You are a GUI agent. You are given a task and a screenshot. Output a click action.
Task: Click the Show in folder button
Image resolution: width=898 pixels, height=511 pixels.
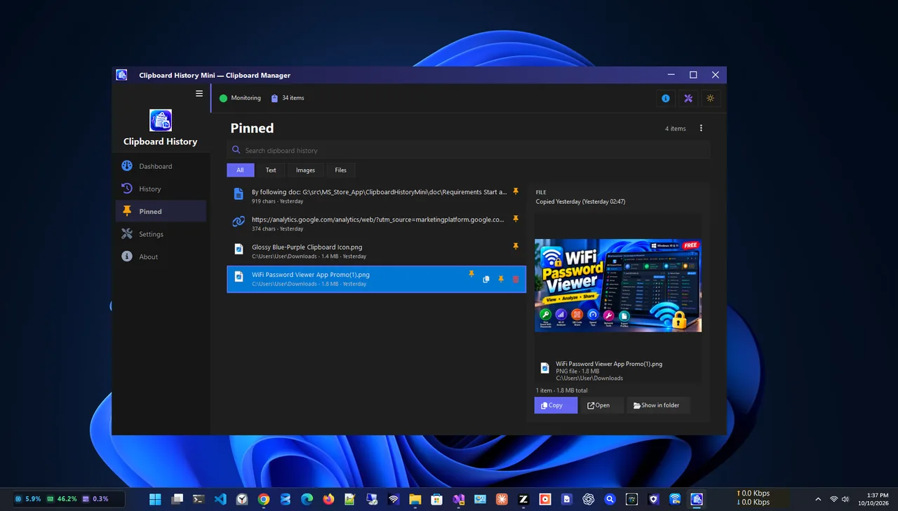pos(657,405)
